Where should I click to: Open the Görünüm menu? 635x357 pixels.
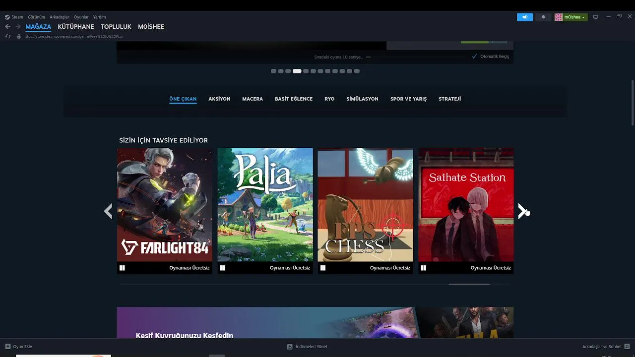[36, 17]
